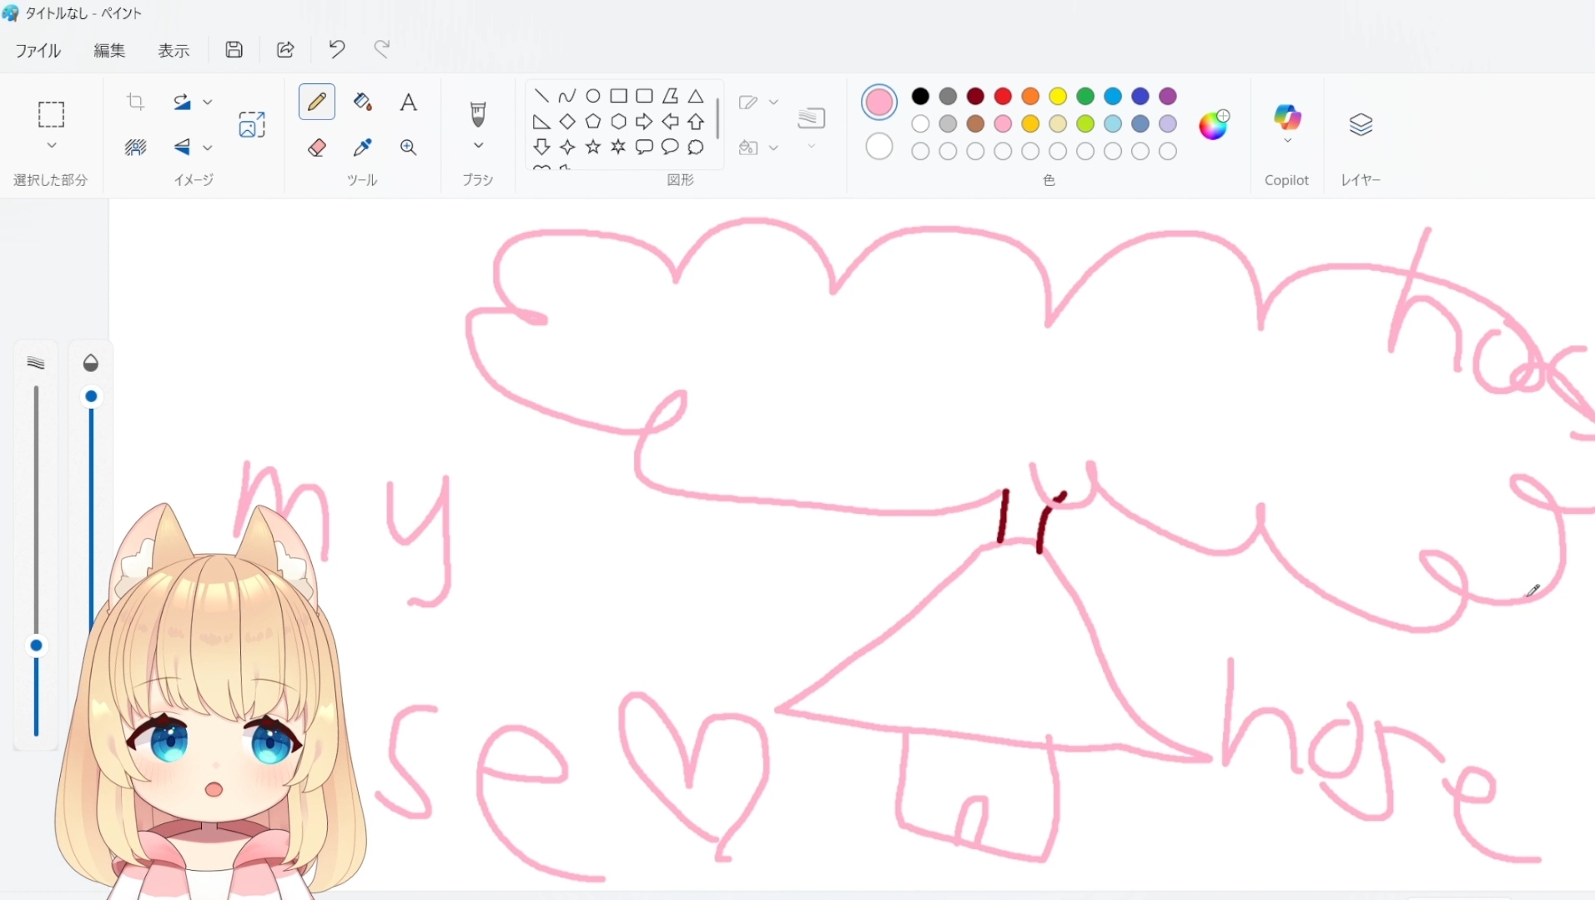This screenshot has height=900, width=1595.
Task: Select the white Color 2 swatch
Action: (x=879, y=147)
